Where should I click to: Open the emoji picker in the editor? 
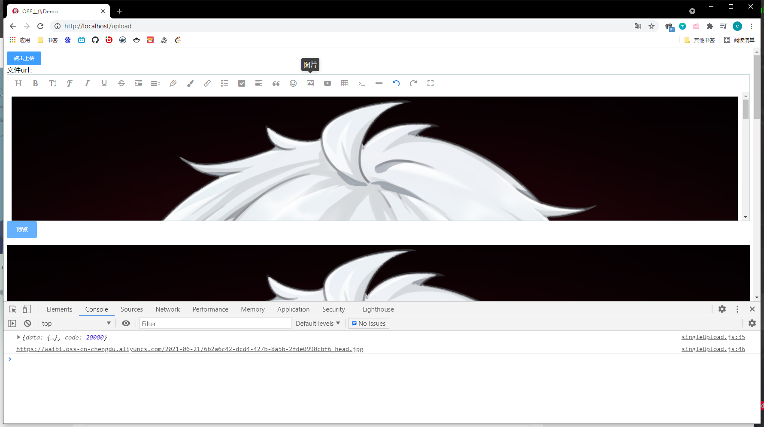tap(293, 83)
